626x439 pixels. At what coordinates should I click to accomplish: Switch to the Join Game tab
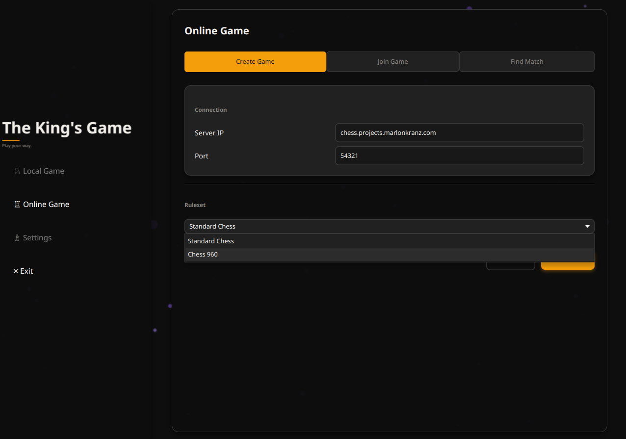(392, 62)
